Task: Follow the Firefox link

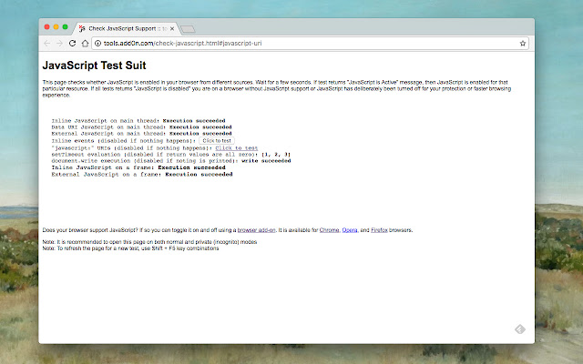Action: pos(380,230)
